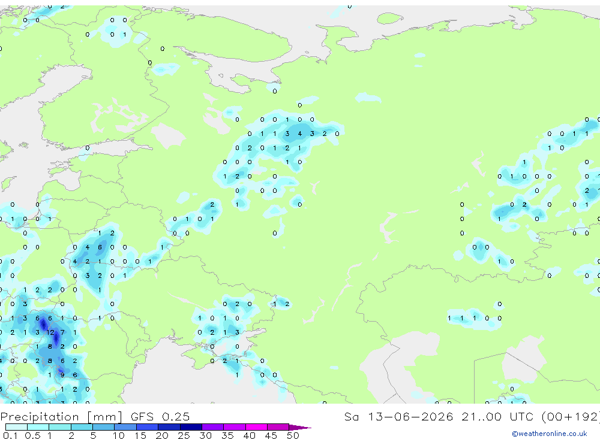600x439 pixels.
Task: Click the 10–15 mm legend swatch
Action: [125, 427]
